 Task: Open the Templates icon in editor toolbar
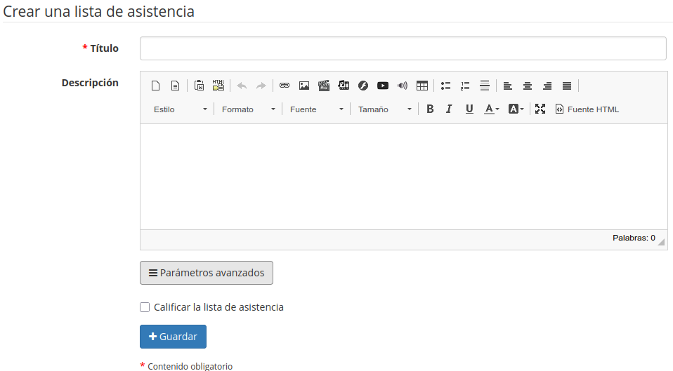(x=175, y=86)
